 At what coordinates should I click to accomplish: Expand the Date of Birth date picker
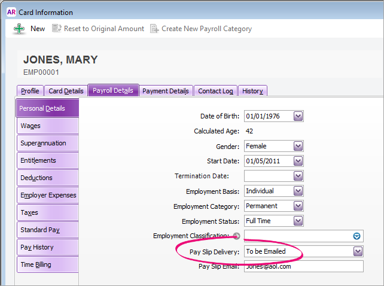point(298,116)
